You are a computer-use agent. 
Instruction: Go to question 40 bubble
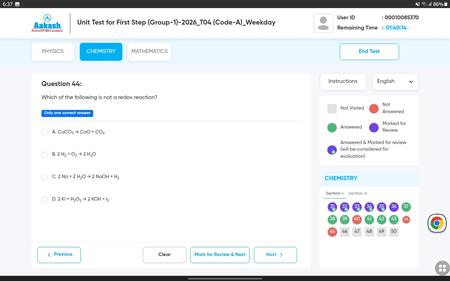[x=357, y=219]
